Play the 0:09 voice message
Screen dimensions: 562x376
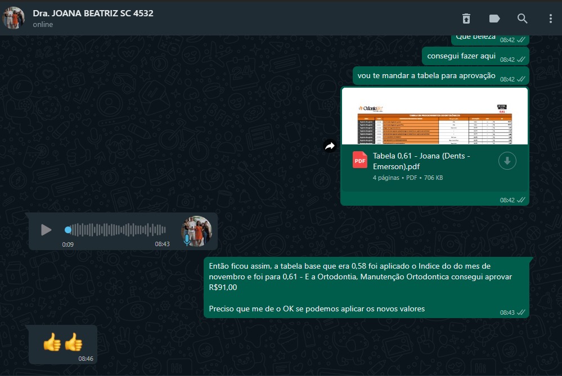(x=46, y=230)
